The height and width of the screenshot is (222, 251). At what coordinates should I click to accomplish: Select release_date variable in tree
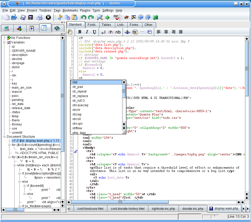click(21, 108)
